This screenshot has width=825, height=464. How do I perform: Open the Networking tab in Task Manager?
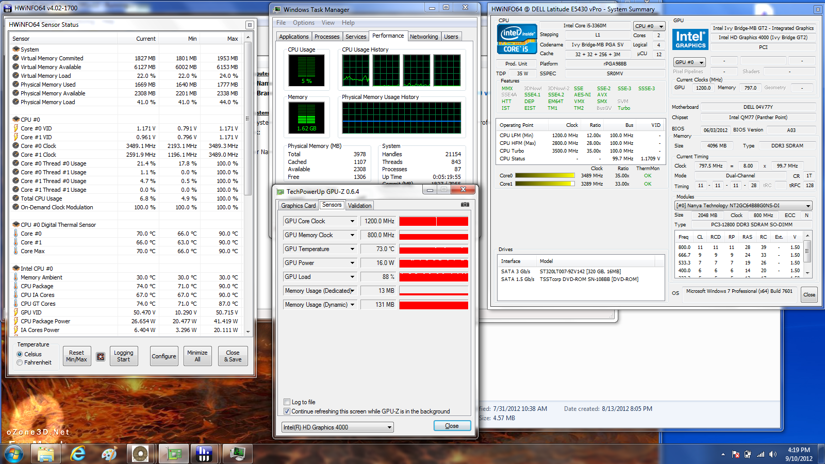424,37
